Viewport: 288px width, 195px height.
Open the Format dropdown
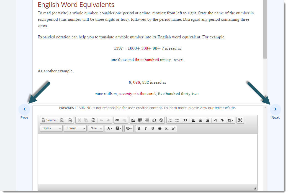tap(75, 128)
